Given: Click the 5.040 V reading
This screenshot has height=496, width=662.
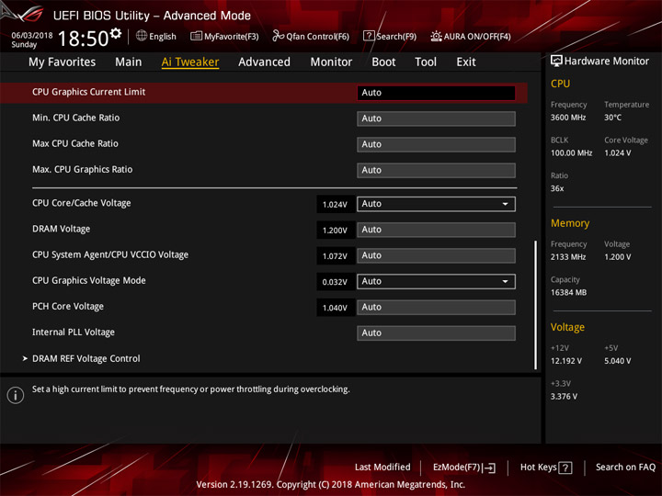Looking at the screenshot, I should [617, 361].
